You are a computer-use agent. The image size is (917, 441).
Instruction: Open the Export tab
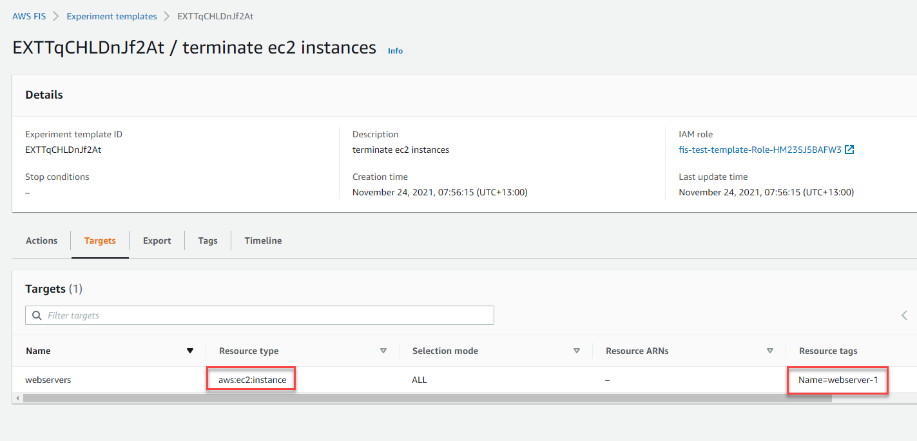coord(157,240)
